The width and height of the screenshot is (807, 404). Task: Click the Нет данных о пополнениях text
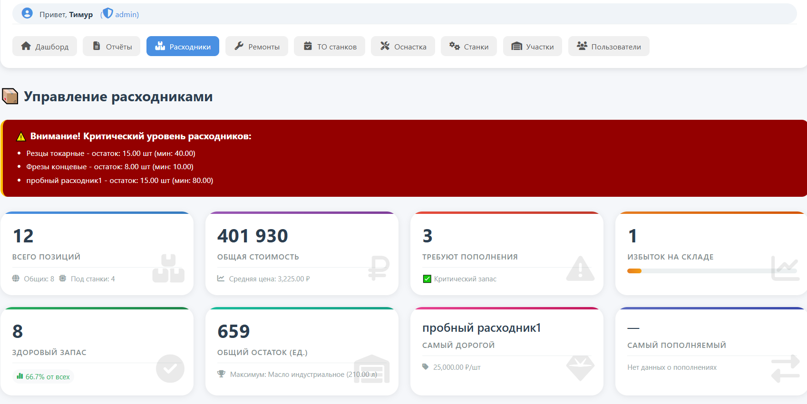672,367
